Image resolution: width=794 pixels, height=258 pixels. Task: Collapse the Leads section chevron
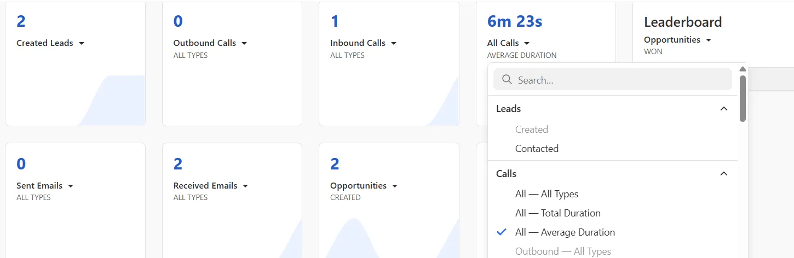(x=723, y=109)
